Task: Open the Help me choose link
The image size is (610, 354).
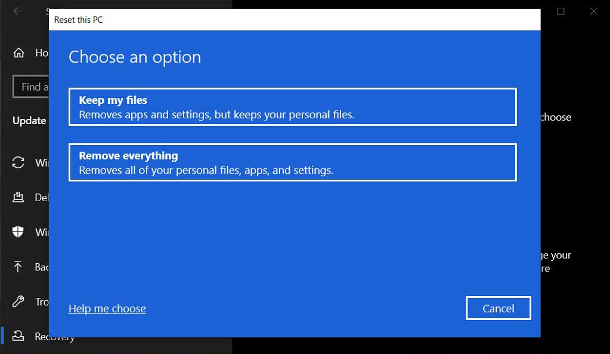Action: [107, 309]
